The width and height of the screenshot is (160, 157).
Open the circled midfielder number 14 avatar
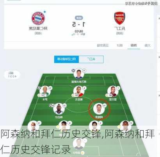pos(99,109)
